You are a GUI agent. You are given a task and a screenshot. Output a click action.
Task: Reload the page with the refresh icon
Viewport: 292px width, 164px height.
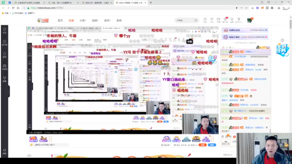tap(13, 8)
